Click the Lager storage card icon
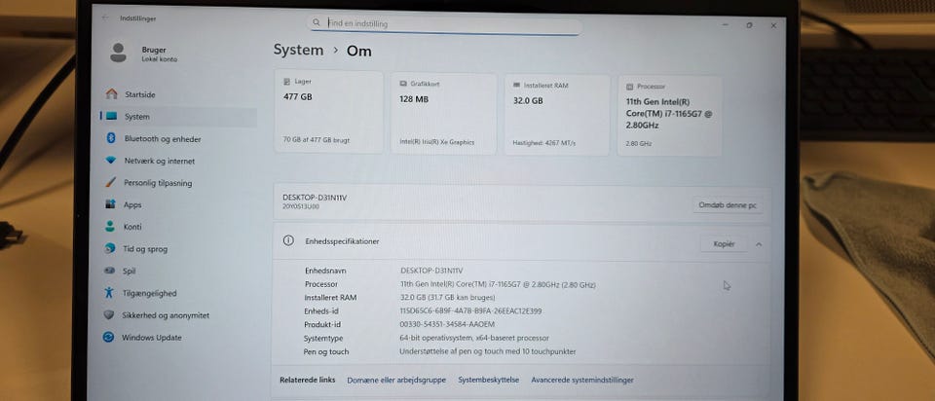 [286, 81]
